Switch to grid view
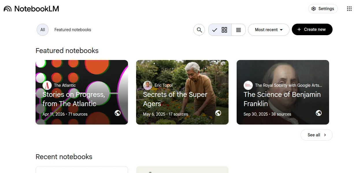Viewport: 358px width, 173px height. pos(220,30)
